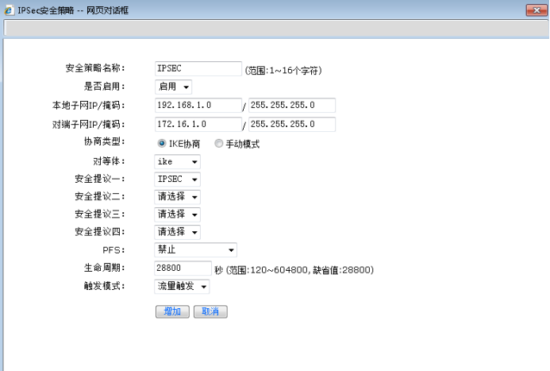Open the 触发模式 流量触发 dropdown
550x371 pixels.
[182, 287]
